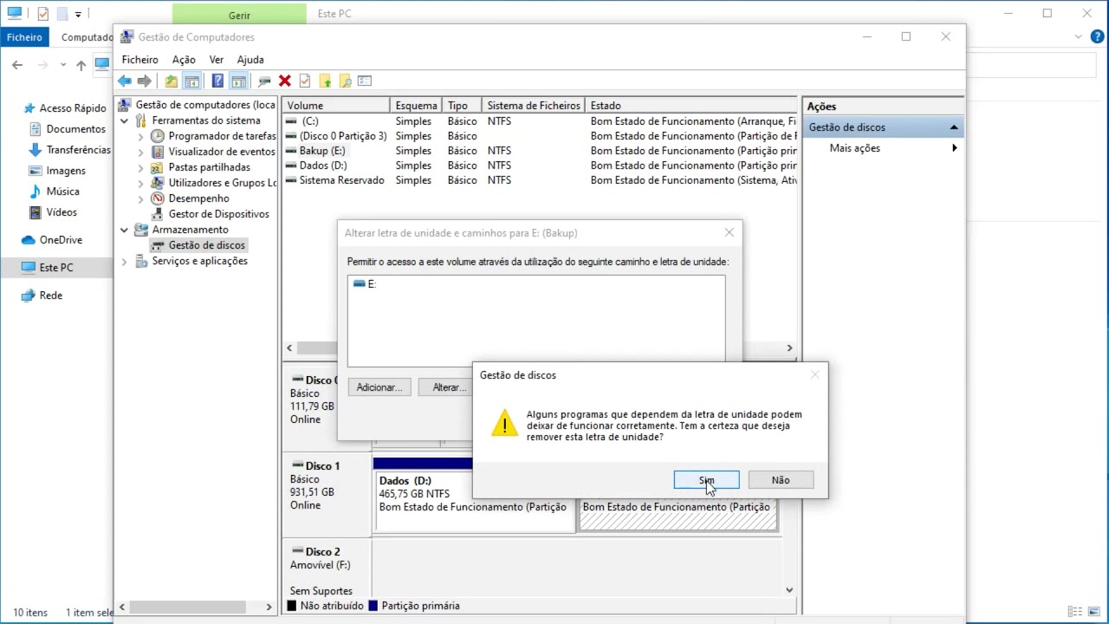The height and width of the screenshot is (624, 1109).
Task: Open the Ajuda menu
Action: pyautogui.click(x=250, y=60)
